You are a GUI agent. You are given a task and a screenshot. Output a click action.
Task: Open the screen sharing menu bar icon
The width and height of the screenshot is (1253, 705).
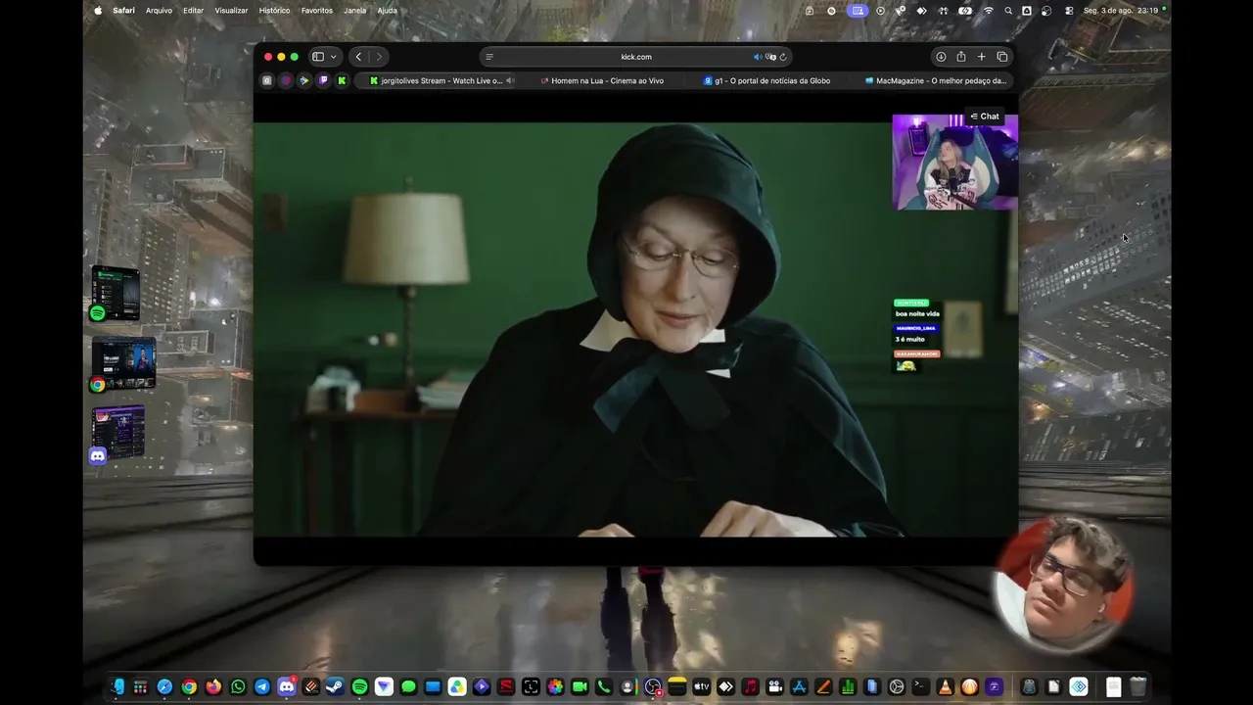[858, 11]
